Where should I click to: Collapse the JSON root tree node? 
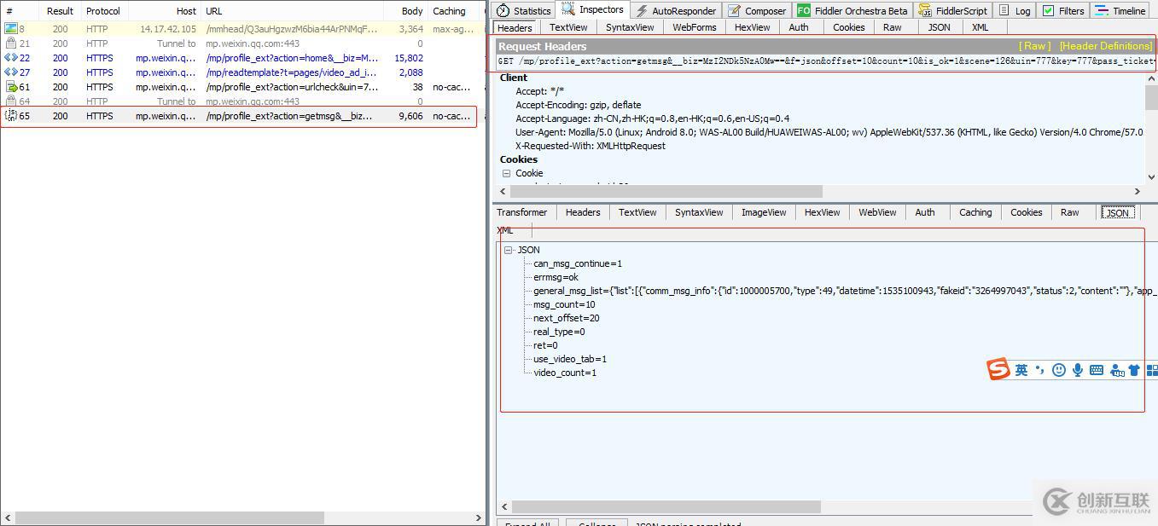508,250
